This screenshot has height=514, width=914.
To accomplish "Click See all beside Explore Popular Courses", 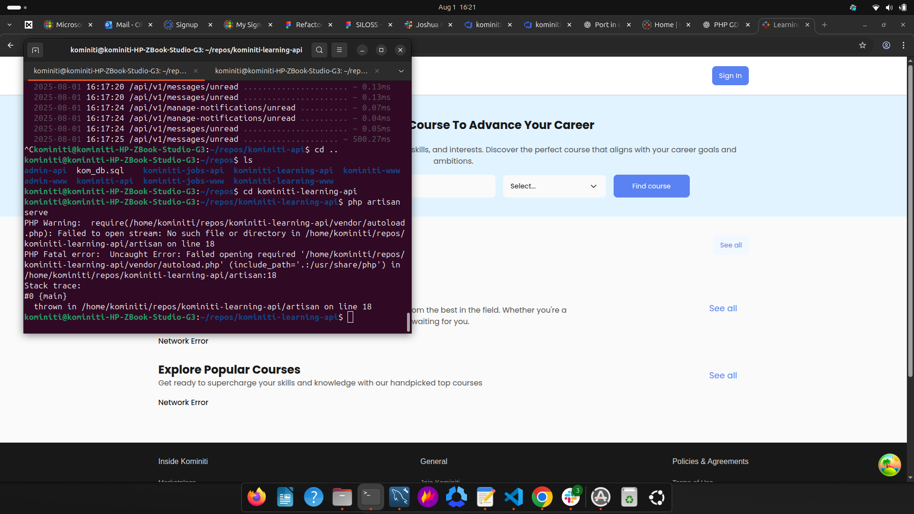I will 723,376.
